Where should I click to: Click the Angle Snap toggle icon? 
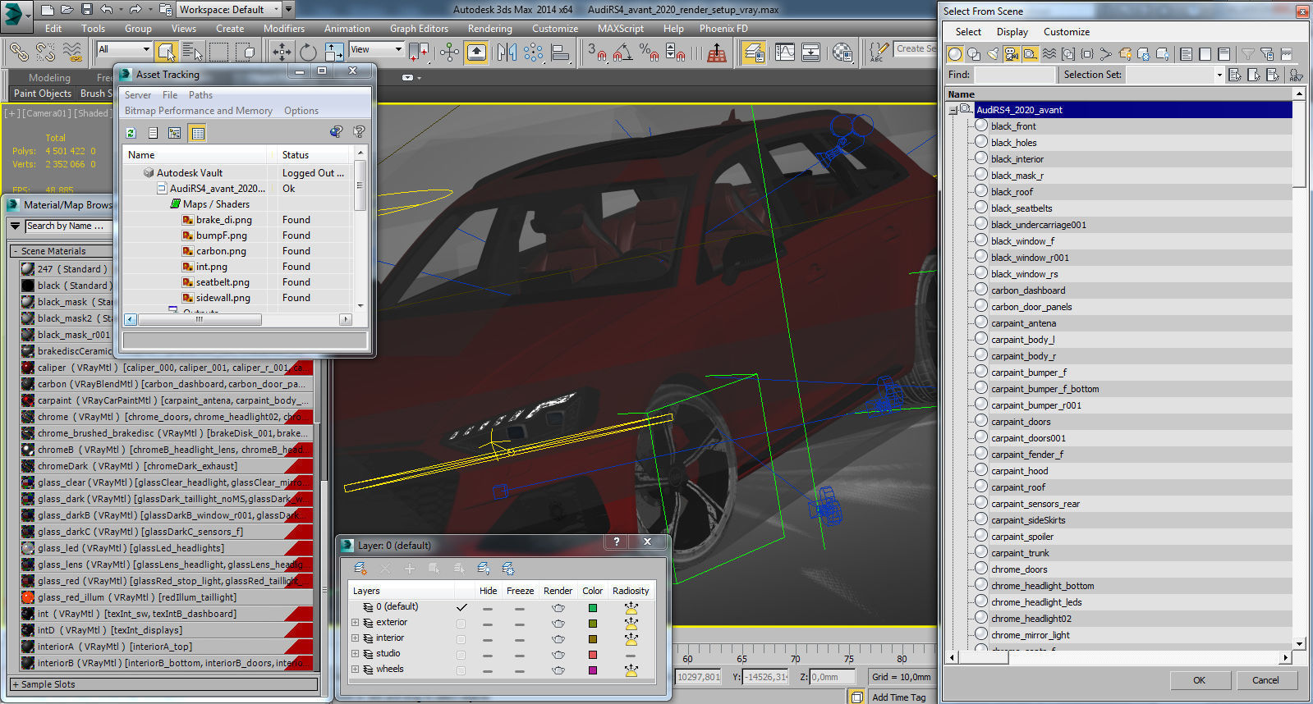coord(623,53)
